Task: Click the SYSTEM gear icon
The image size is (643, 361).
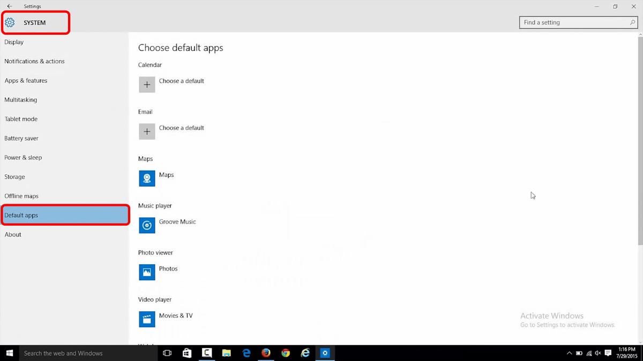Action: [10, 22]
